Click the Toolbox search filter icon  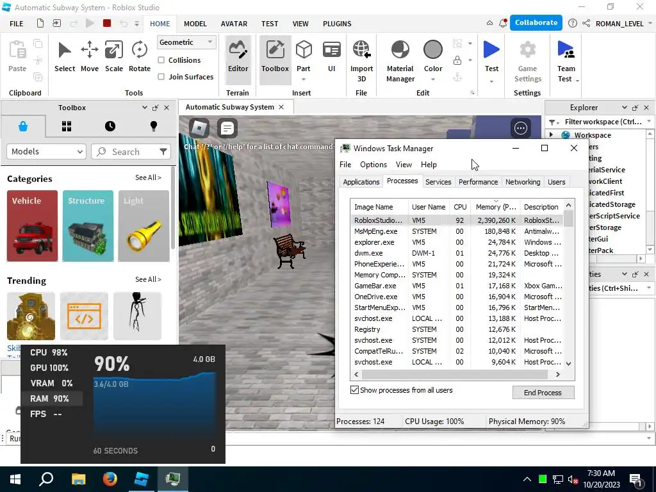[163, 151]
